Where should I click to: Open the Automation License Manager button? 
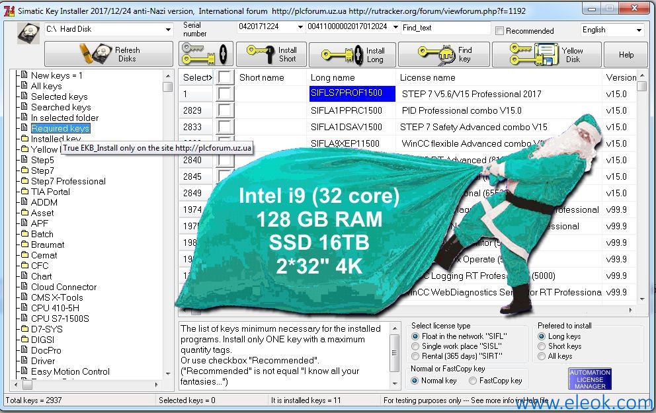pos(590,379)
